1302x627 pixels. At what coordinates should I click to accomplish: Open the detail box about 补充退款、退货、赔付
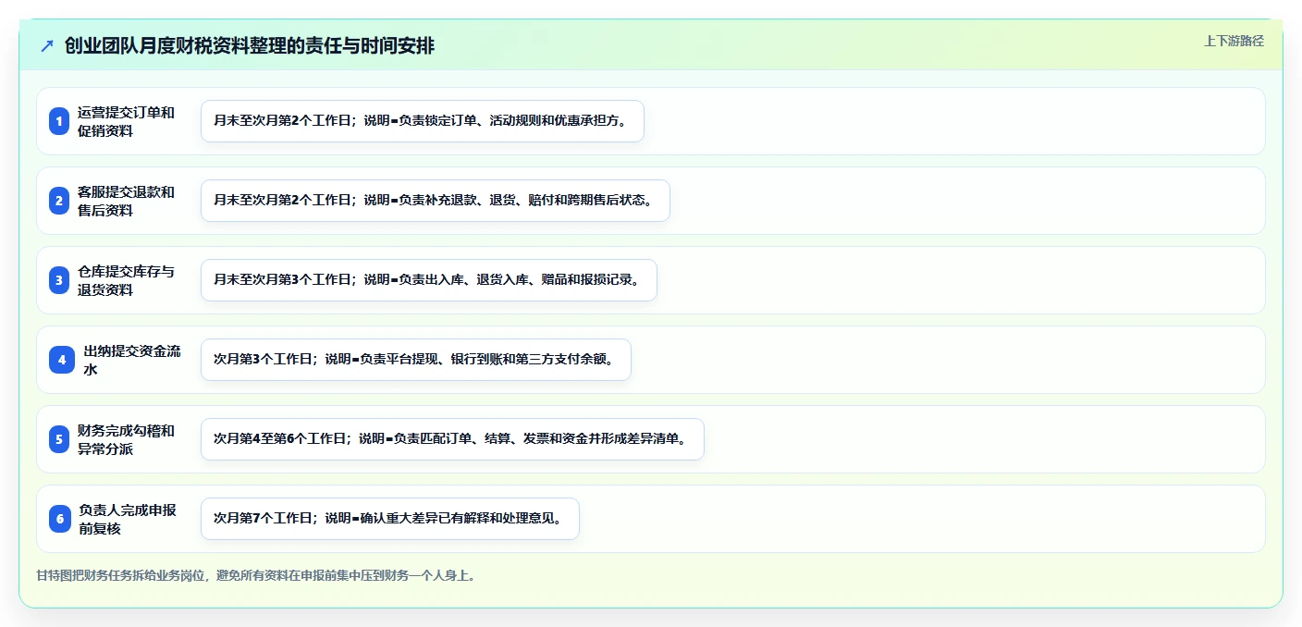[x=435, y=201]
